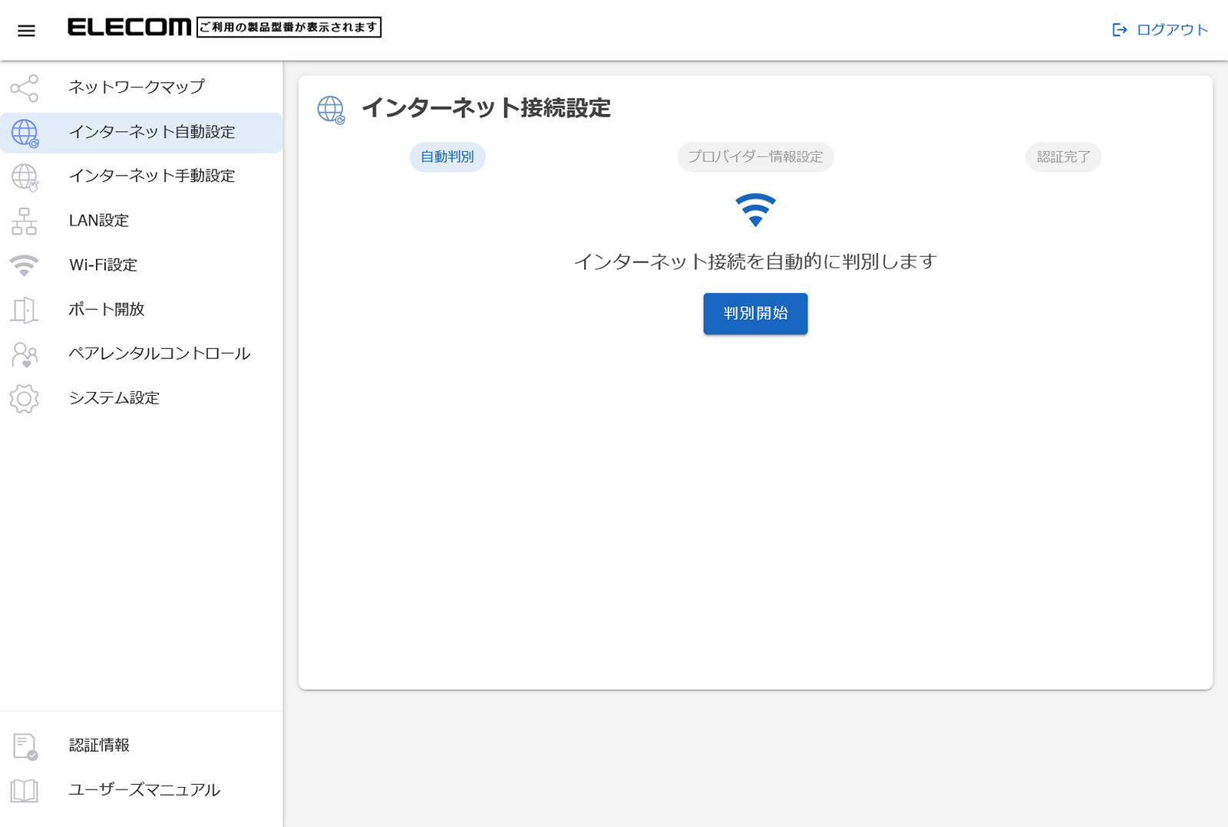Toggle the hamburger menu sidebar
The image size is (1228, 827).
26,31
